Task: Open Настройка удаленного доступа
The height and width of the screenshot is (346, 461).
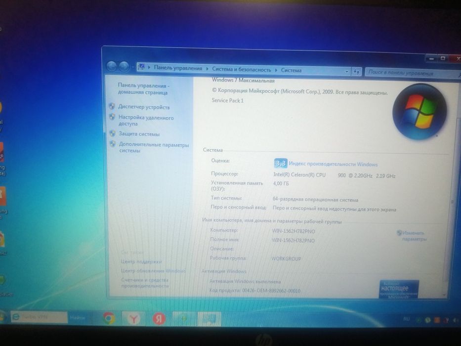Action: pos(146,121)
